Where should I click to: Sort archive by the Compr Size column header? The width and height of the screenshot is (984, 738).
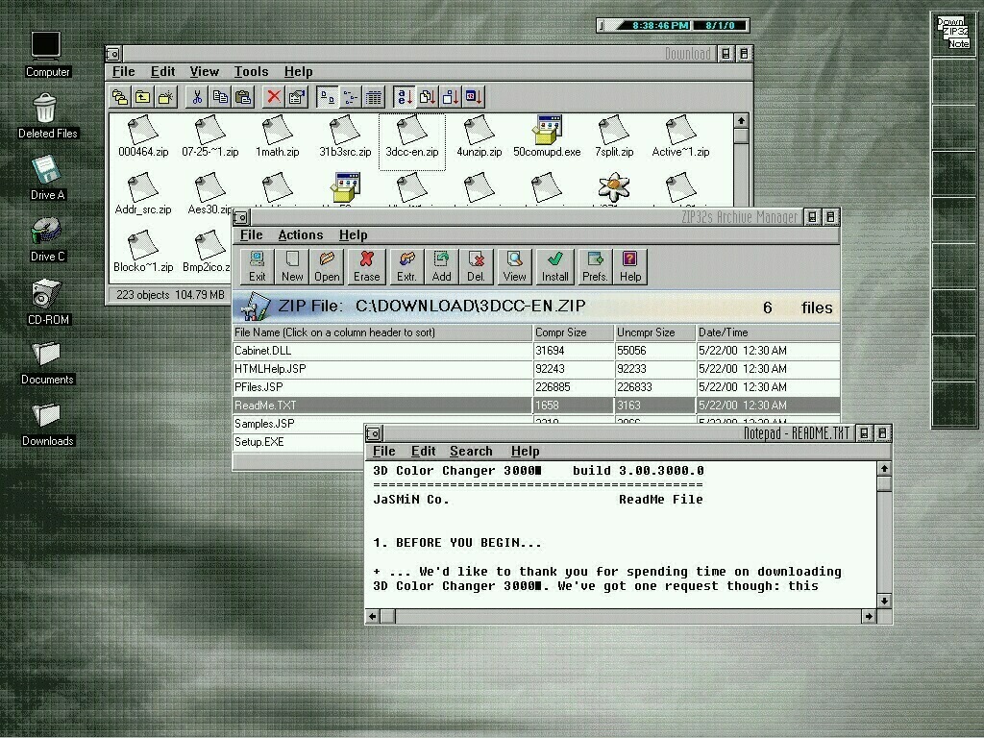pyautogui.click(x=573, y=332)
